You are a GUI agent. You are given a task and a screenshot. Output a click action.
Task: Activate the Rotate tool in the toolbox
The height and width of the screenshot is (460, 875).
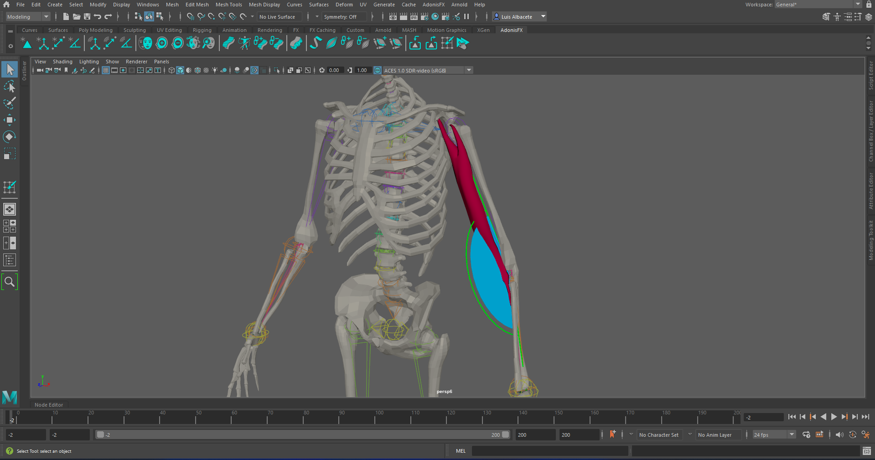[9, 137]
